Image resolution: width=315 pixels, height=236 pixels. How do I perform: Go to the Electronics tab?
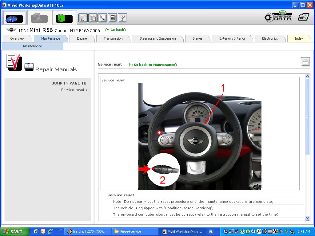coord(270,38)
